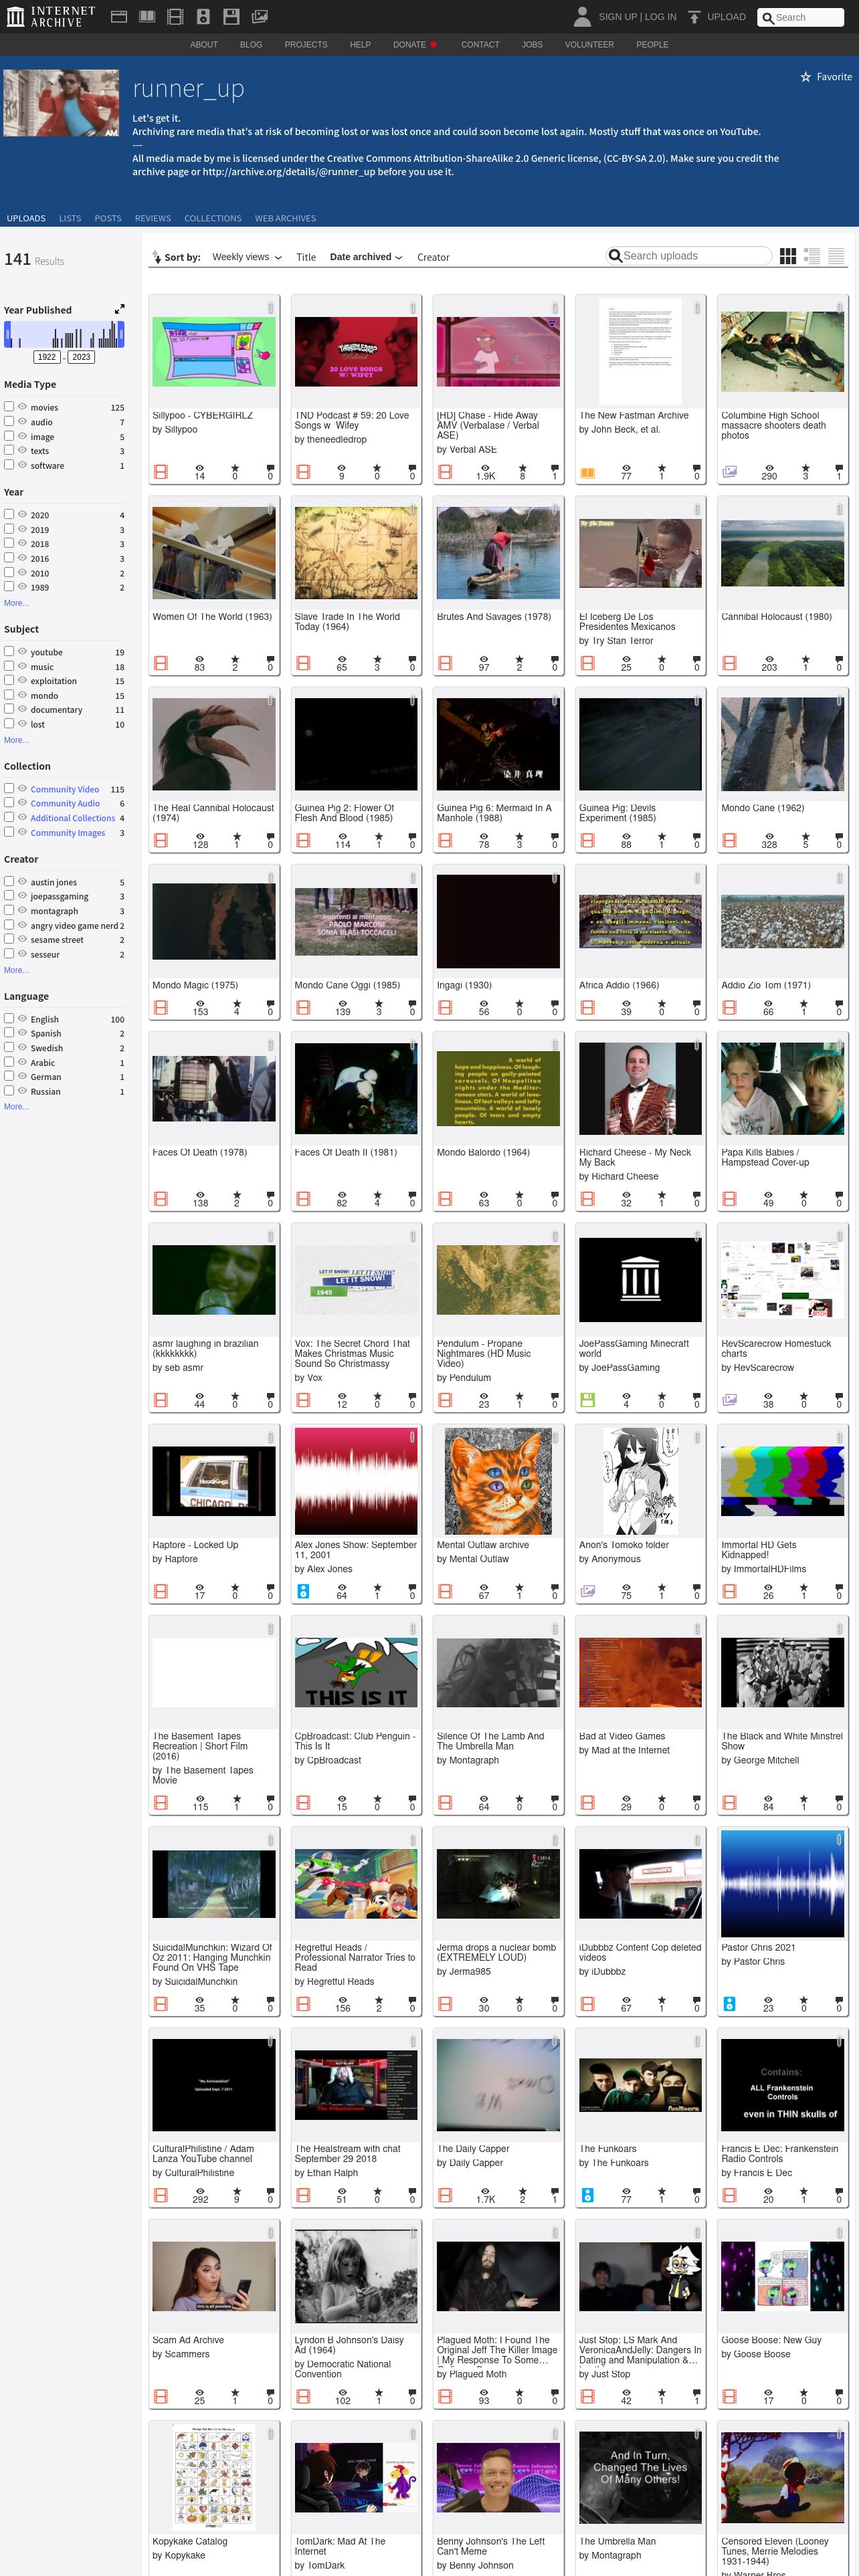Check the mondo subject filter

pyautogui.click(x=9, y=694)
